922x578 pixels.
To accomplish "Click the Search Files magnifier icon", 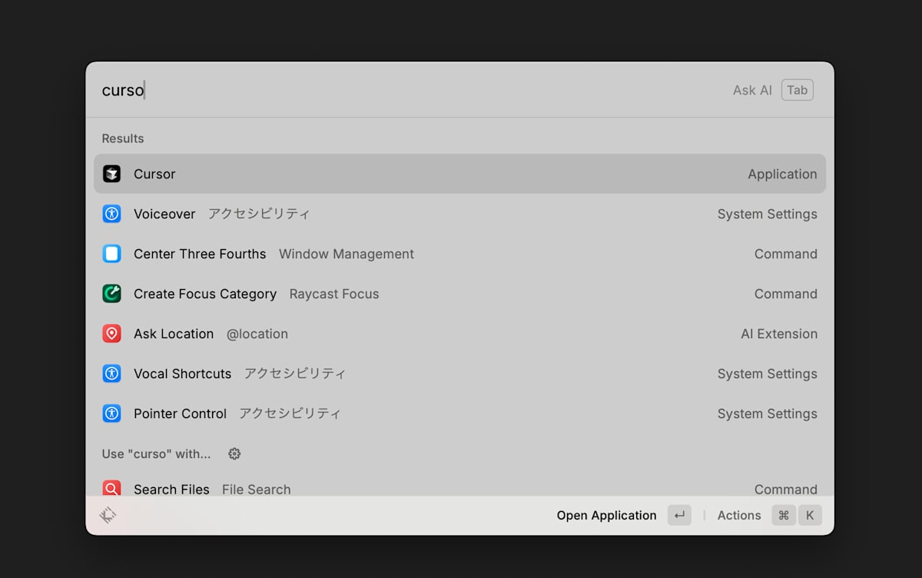I will [x=112, y=489].
